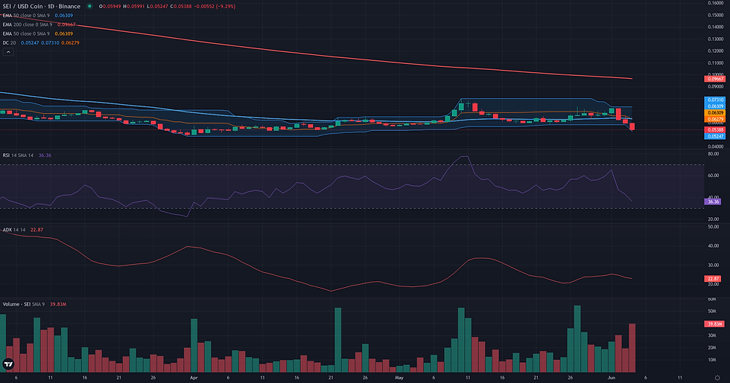Click the May label on time axis
Screen dimensions: 730x383
399,378
